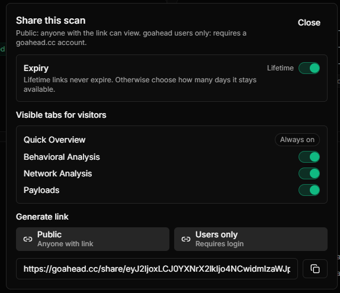Screen dimensions: 340x293
Task: Click the link icon in Public button
Action: click(28, 239)
